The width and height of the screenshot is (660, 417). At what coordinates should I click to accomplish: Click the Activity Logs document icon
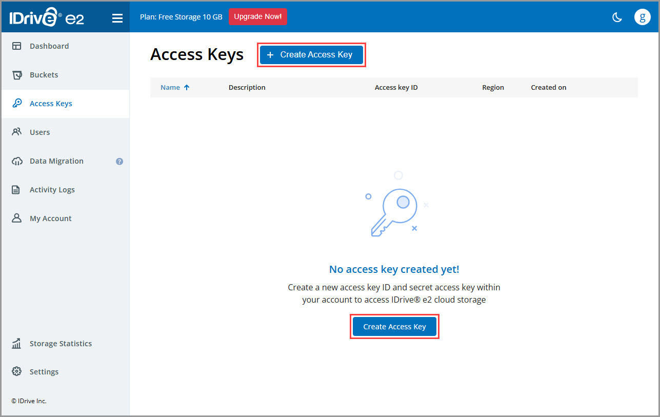click(16, 190)
